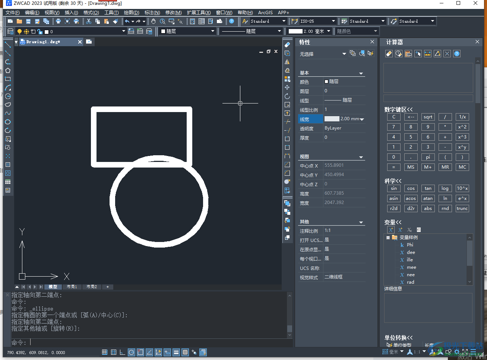Toggle object snap in status bar
This screenshot has width=487, height=360.
[x=140, y=352]
